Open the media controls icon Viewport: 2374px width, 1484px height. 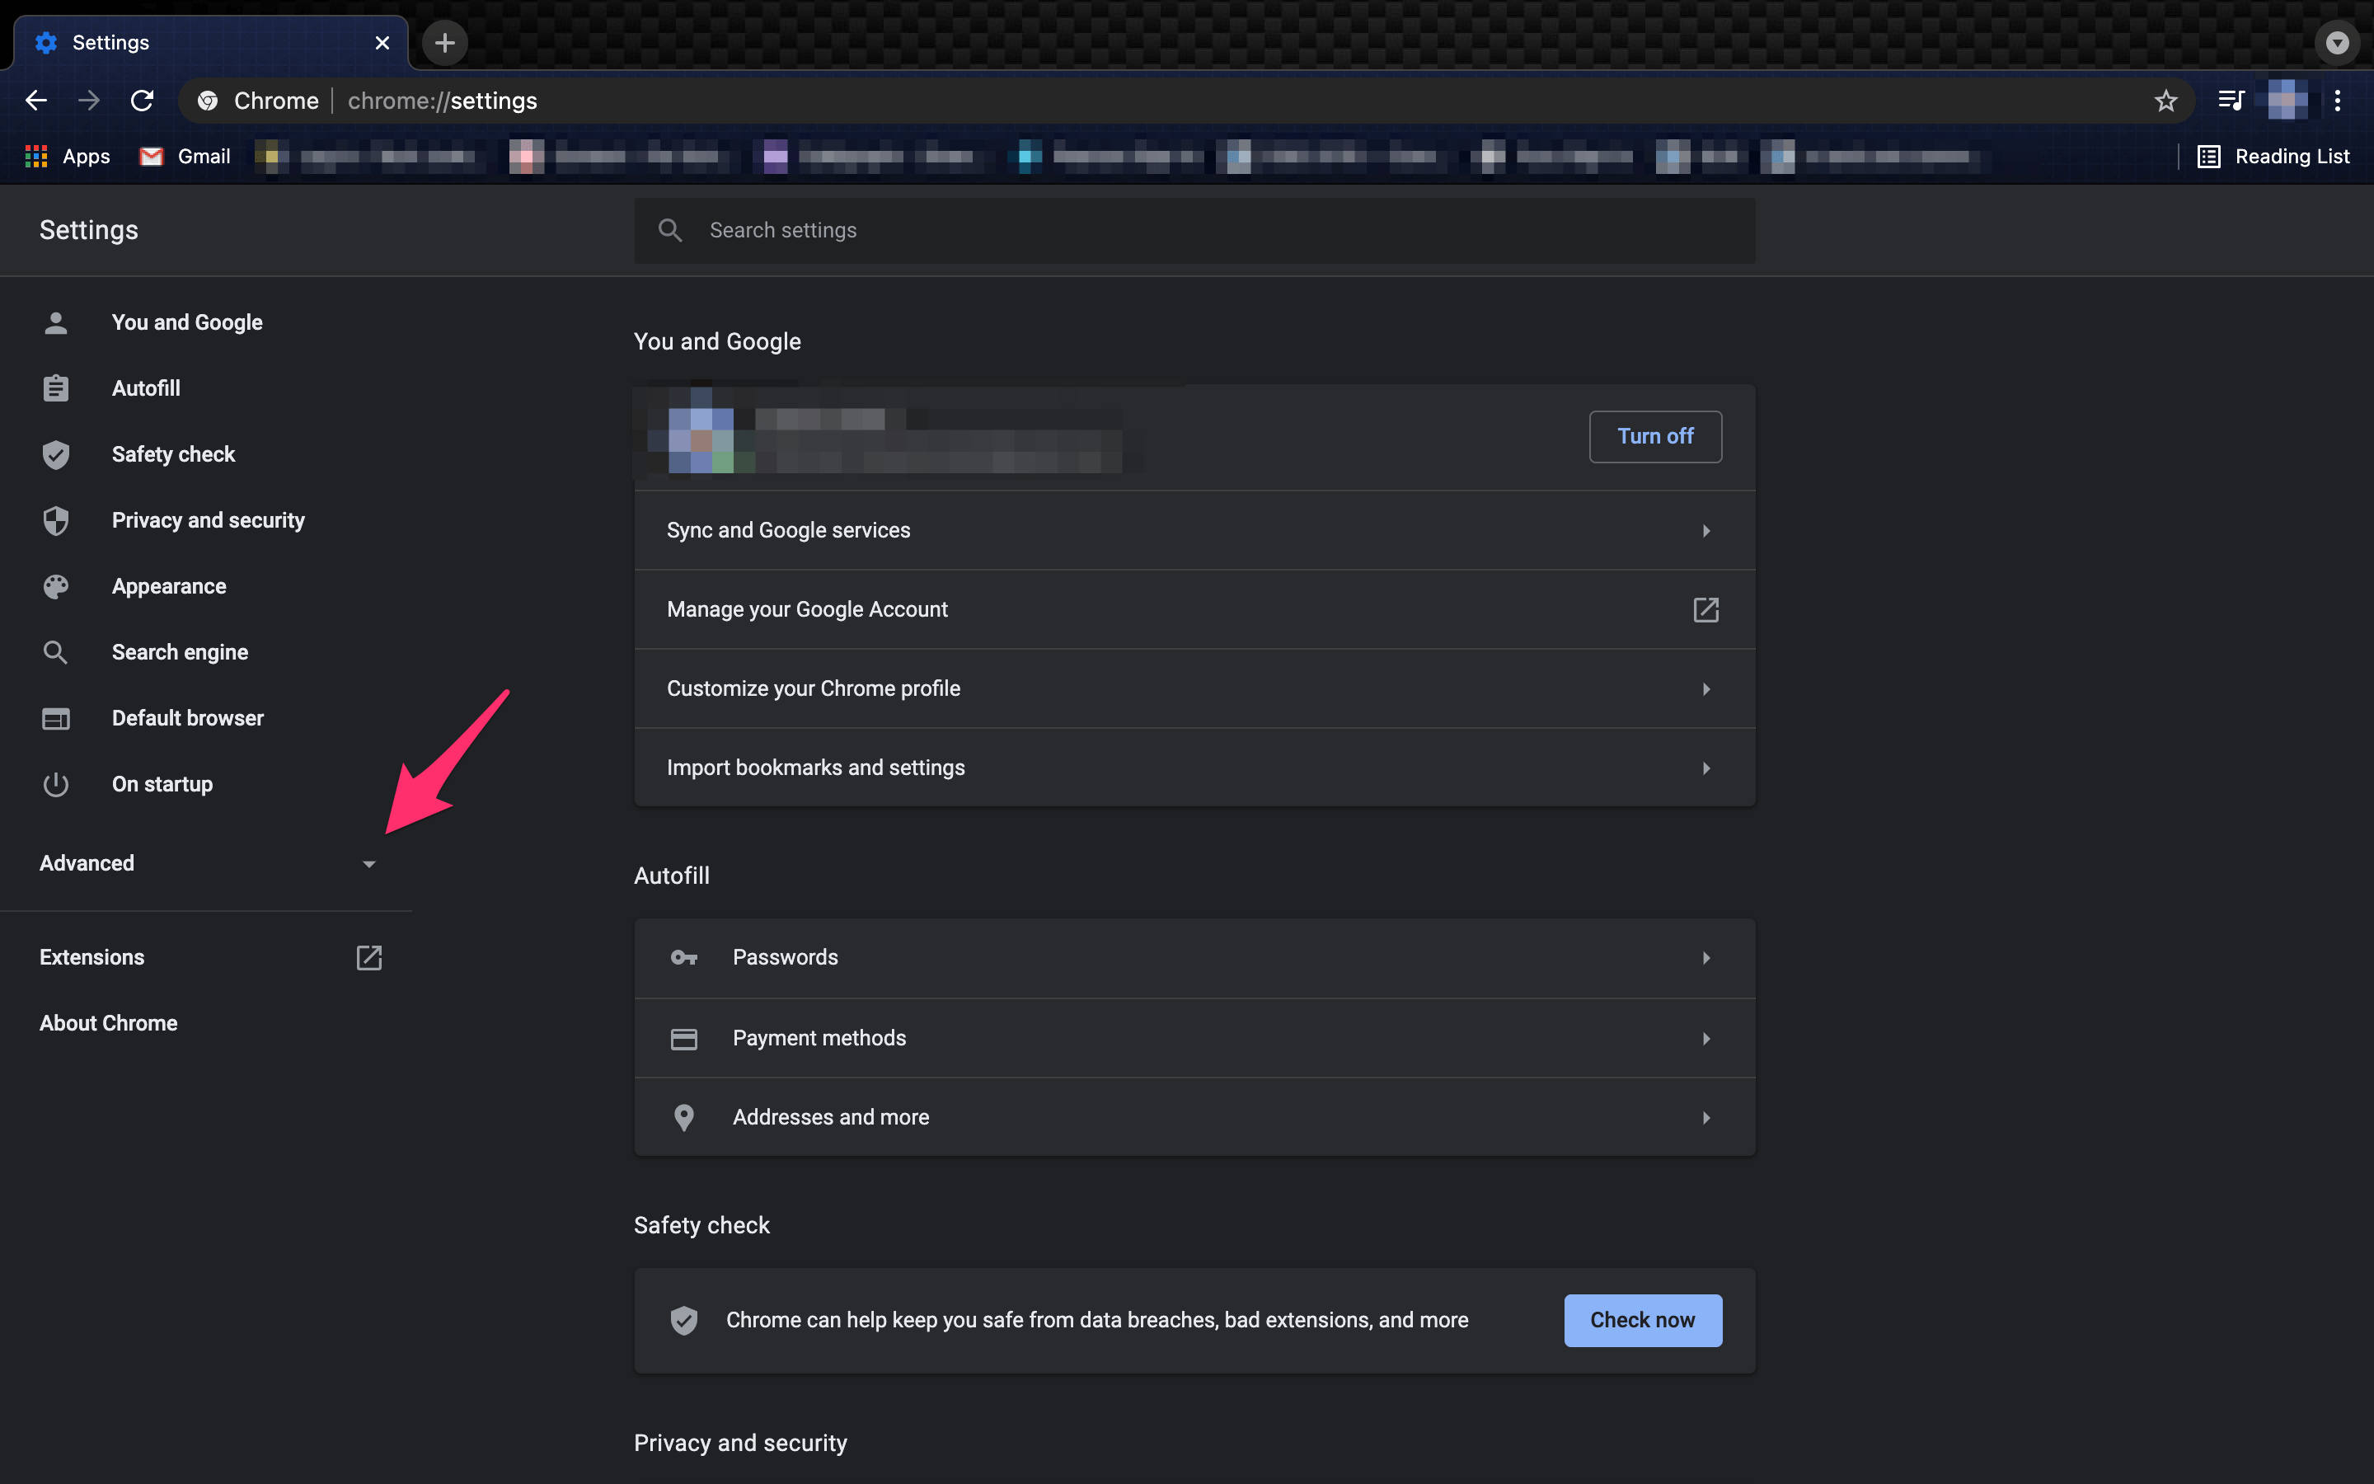pyautogui.click(x=2231, y=100)
